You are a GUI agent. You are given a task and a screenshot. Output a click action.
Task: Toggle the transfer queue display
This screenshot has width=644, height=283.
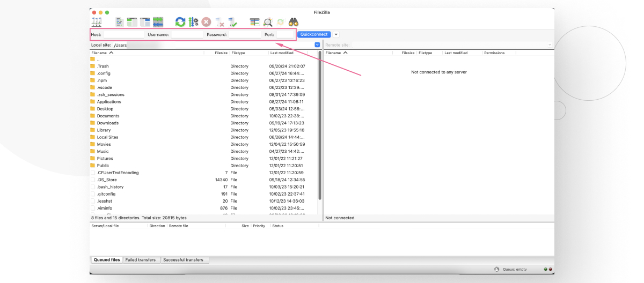[158, 22]
